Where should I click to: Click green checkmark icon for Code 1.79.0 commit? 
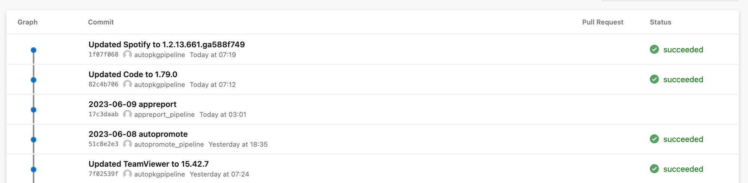coord(654,79)
